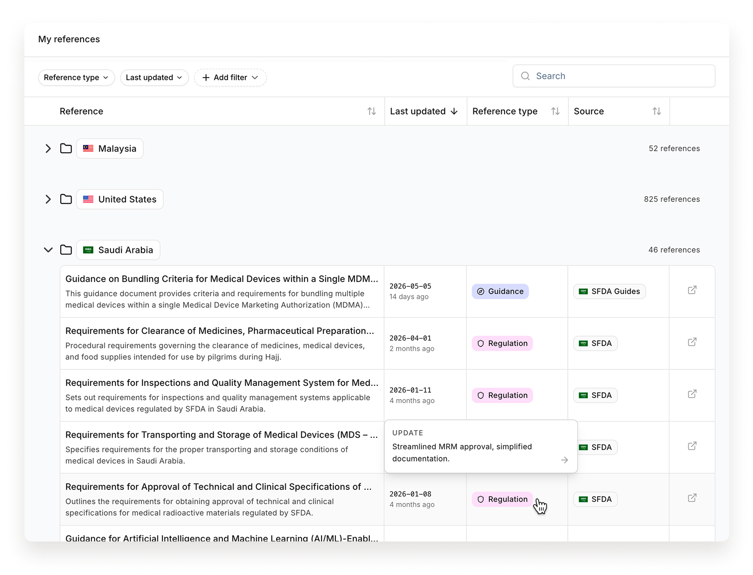Sort by Source column arrows icon
Viewport: 753px width, 575px height.
click(657, 112)
